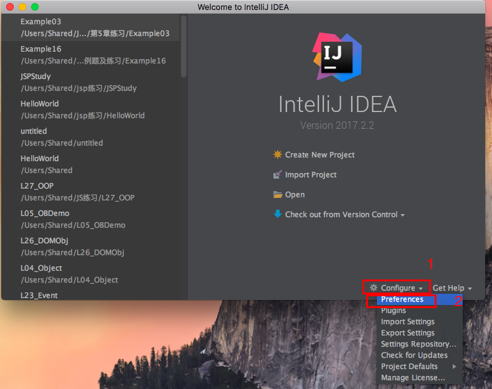Open recent project Example03
Screen dimensions: 492x389
point(90,27)
